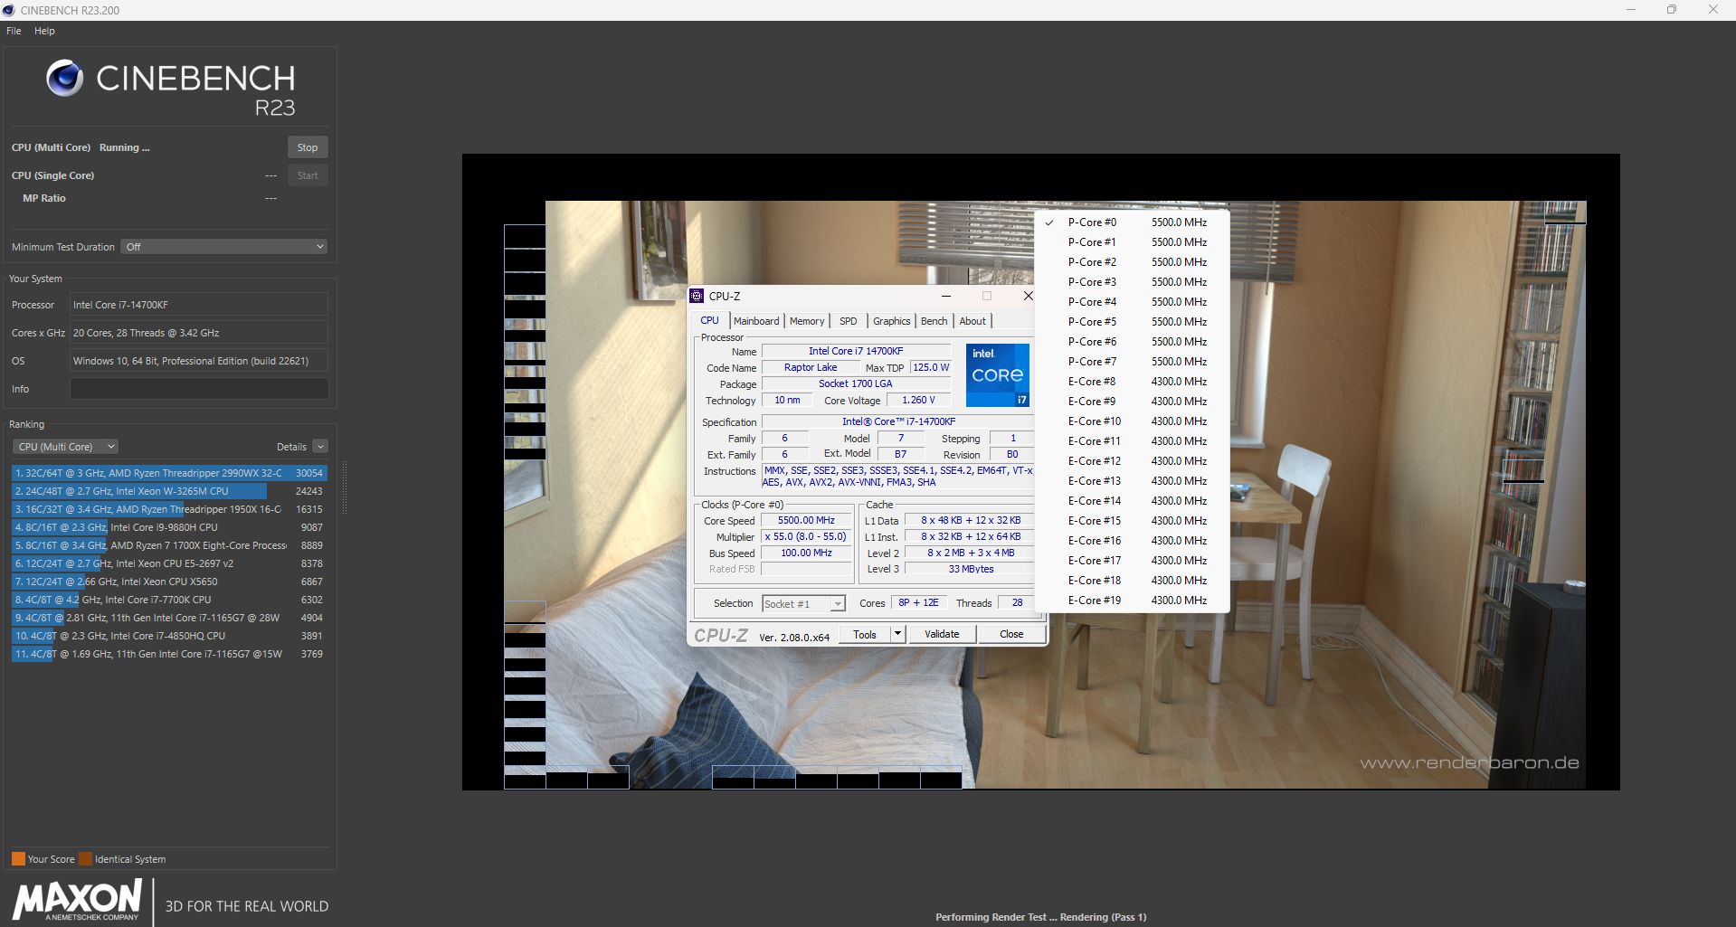Select the Core i7-4850HQ ranking row
This screenshot has width=1736, height=927.
tap(169, 636)
